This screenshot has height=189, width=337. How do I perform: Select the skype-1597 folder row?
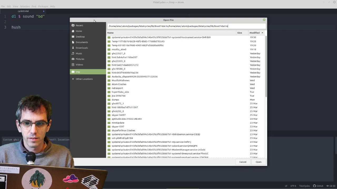[186, 127]
